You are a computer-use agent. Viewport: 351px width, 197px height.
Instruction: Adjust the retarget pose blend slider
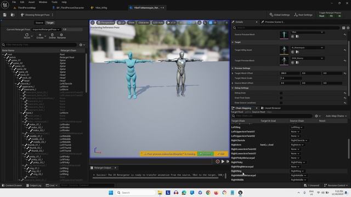[72, 30]
